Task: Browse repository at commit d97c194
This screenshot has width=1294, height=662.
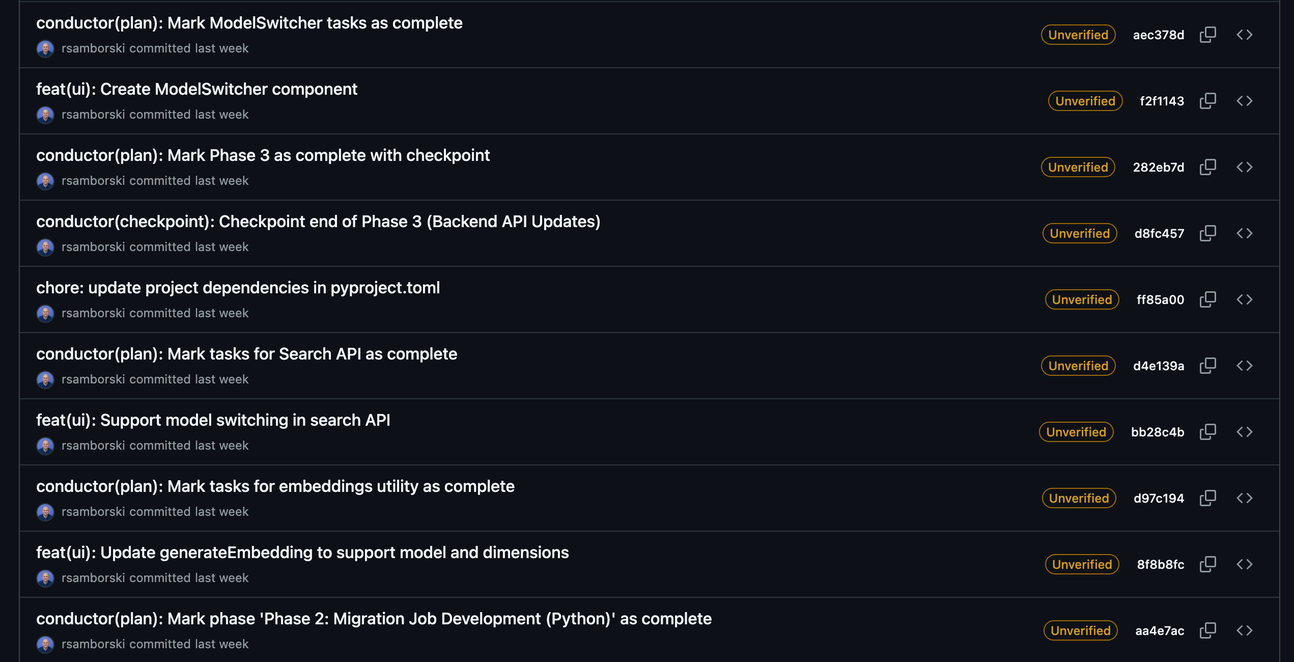Action: (x=1244, y=498)
